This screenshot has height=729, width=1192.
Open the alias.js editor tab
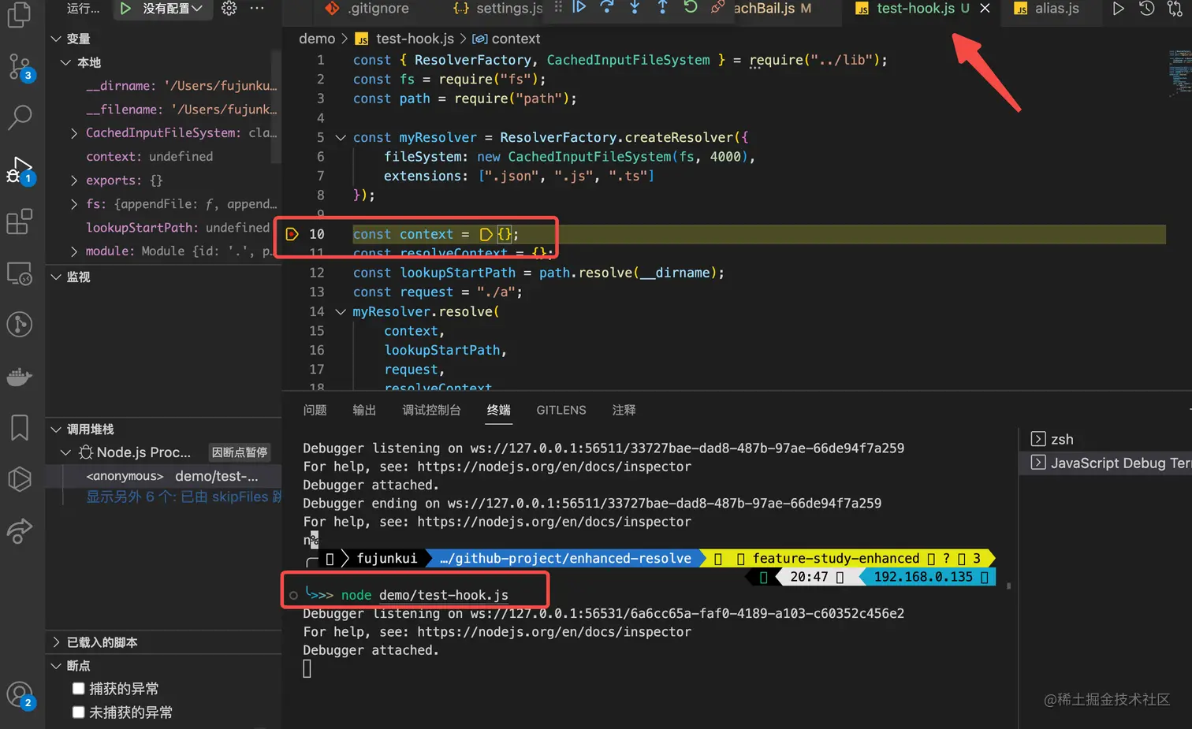point(1056,9)
